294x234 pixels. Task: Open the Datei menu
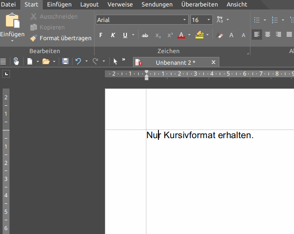(x=8, y=4)
